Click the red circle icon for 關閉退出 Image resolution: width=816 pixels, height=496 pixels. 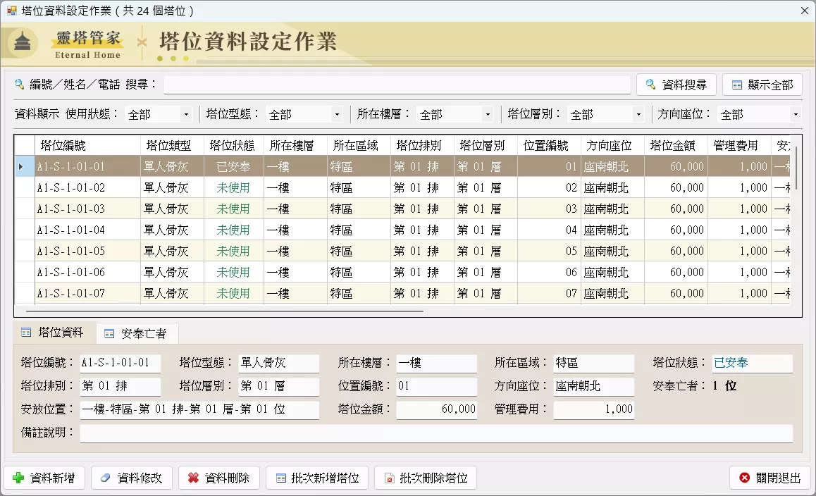(x=745, y=478)
